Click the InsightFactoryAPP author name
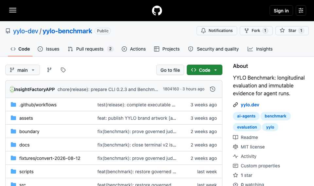 pos(34,89)
